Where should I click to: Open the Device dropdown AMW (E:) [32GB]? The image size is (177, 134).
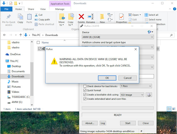[118, 37]
